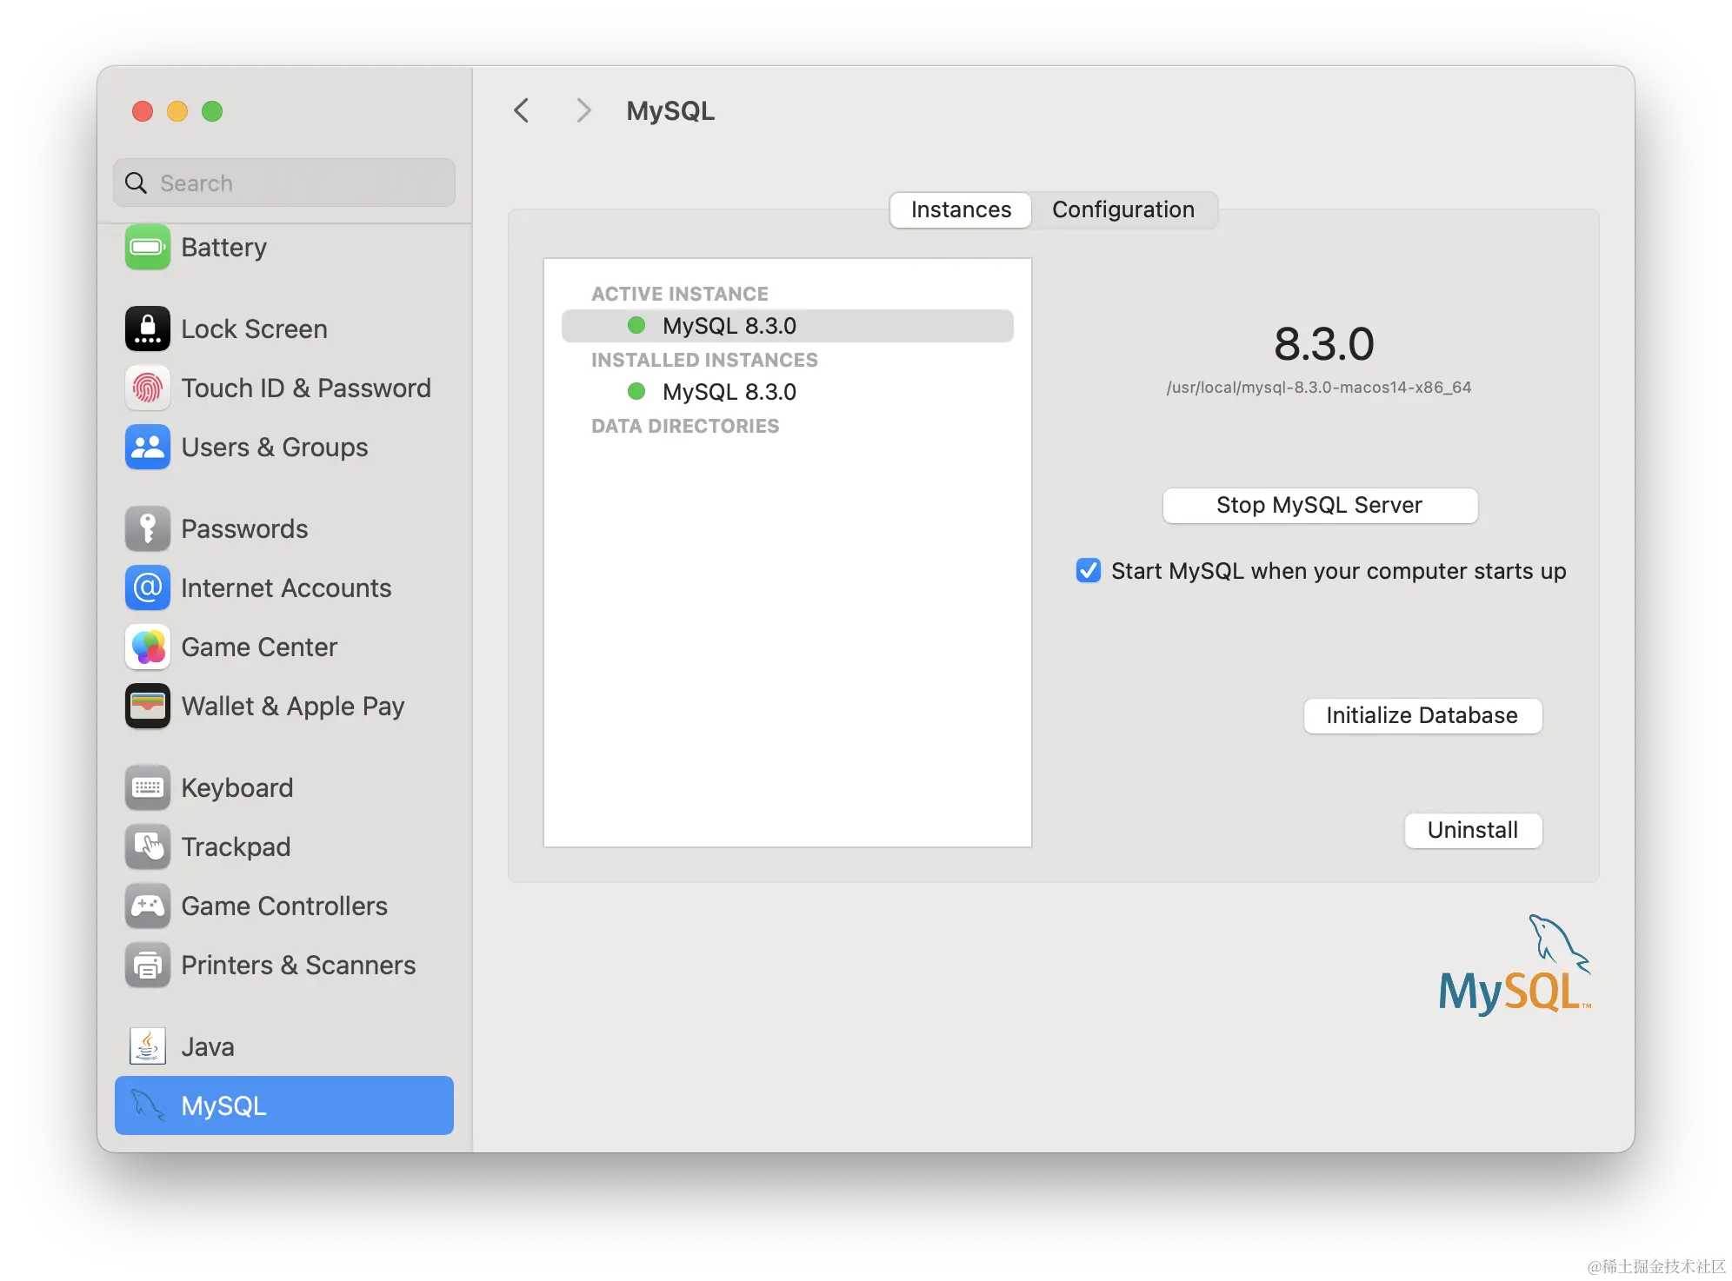Click the Uninstall button
This screenshot has height=1281, width=1732.
click(x=1472, y=831)
